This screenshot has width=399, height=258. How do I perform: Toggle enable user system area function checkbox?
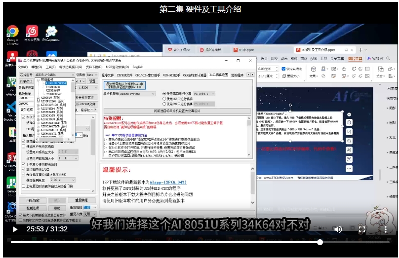pos(23,147)
